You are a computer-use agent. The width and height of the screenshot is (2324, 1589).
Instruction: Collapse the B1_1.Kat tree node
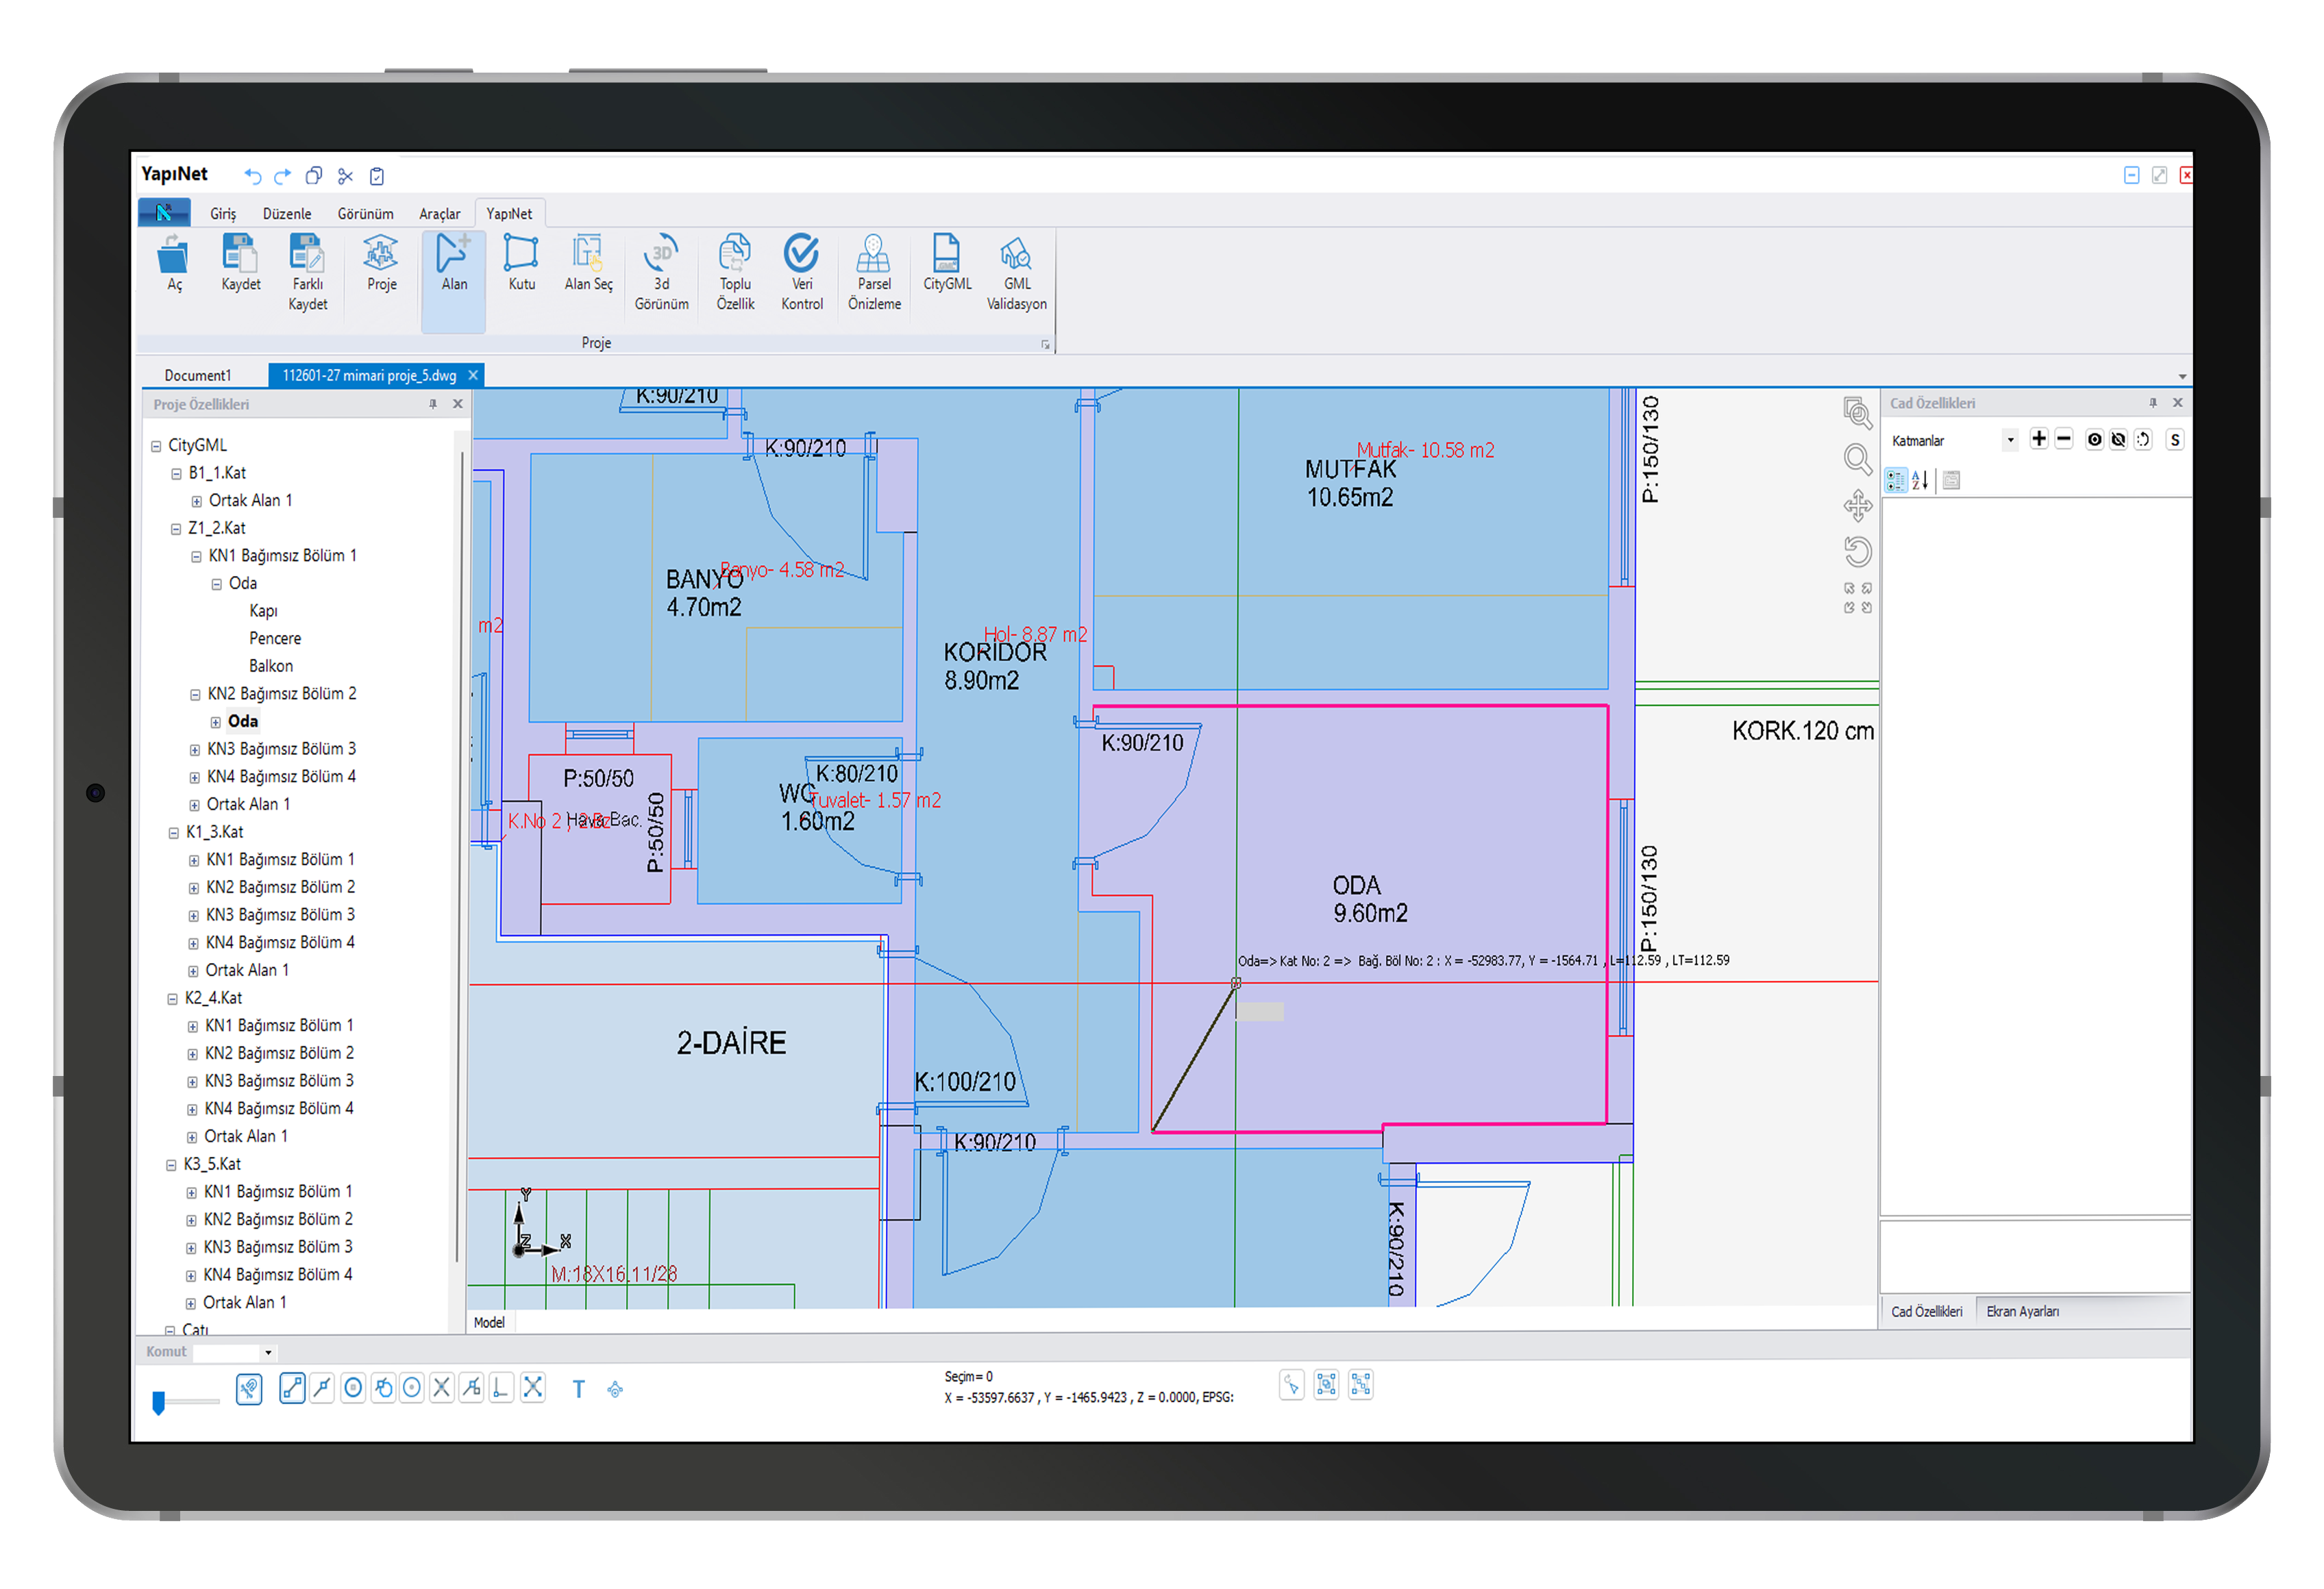point(176,474)
